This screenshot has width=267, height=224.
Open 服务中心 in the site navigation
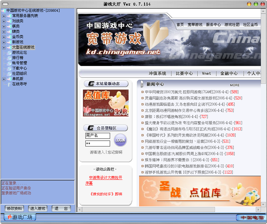(213, 25)
